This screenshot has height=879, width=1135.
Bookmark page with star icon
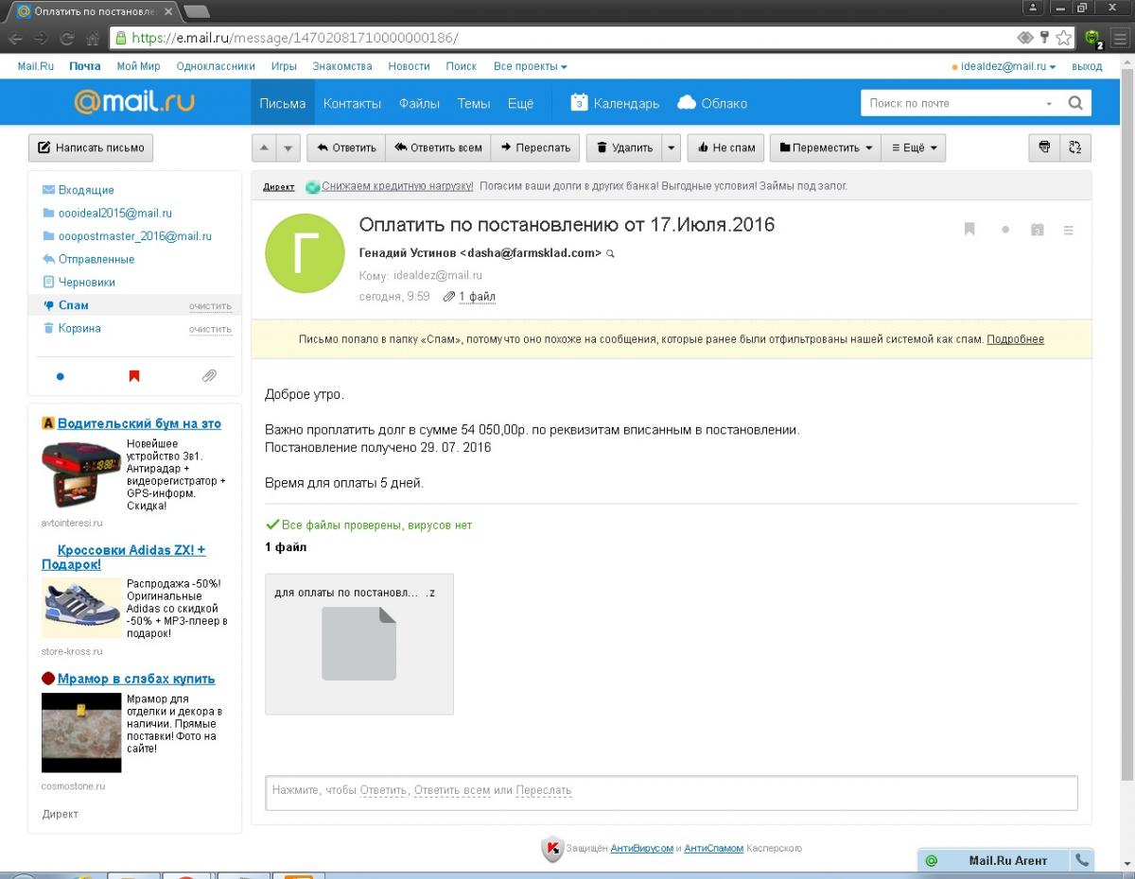click(1064, 38)
